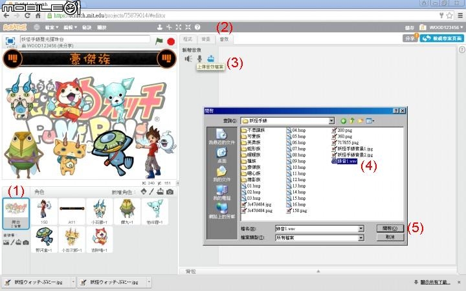Click the Scratch logo link
466x291 pixels.
[x=15, y=27]
